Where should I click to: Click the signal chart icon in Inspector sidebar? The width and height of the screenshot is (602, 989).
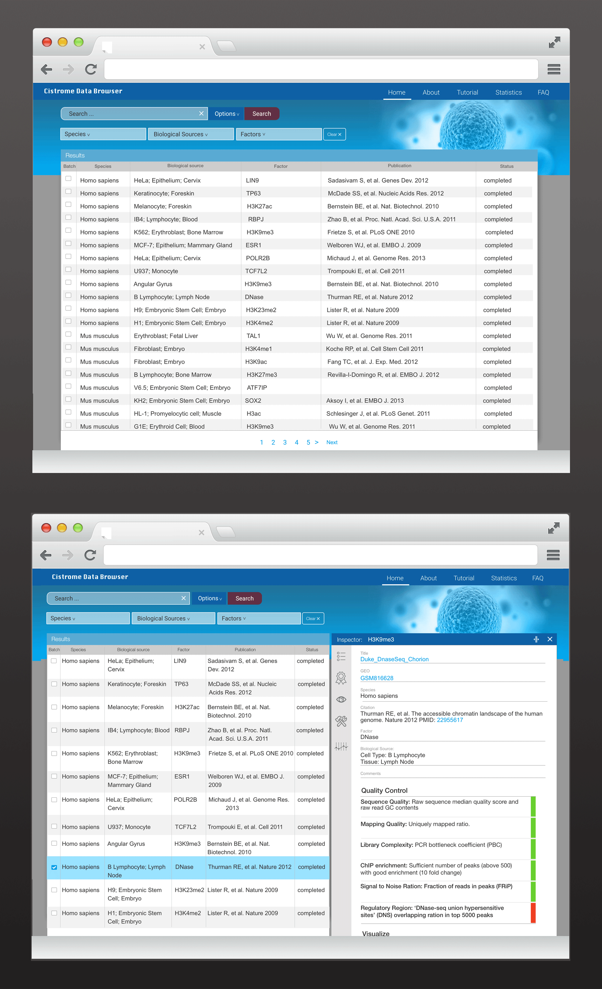pos(341,746)
